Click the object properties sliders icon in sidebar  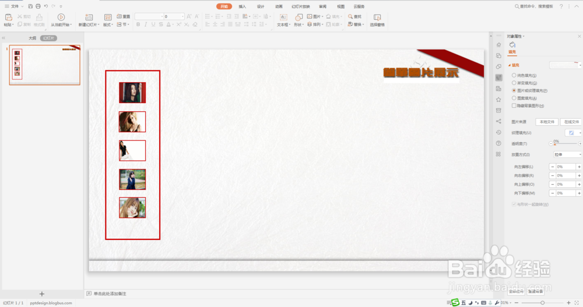(x=498, y=77)
